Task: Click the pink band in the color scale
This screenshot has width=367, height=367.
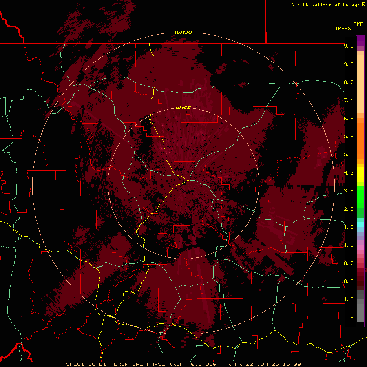Action: 360,247
